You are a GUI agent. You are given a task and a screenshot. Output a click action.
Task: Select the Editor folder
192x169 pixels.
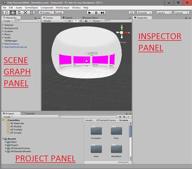(13, 142)
